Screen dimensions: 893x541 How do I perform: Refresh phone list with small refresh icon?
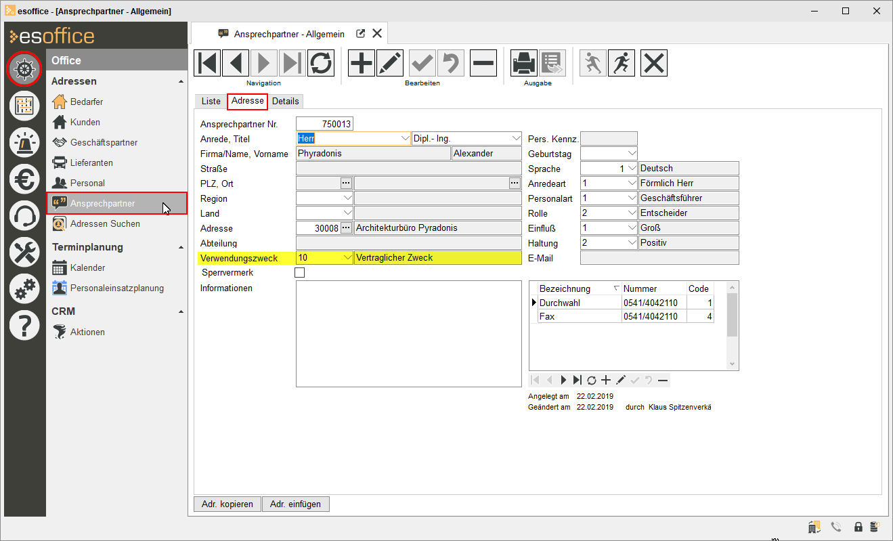click(x=592, y=381)
